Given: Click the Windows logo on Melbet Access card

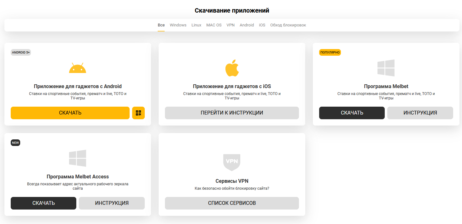Looking at the screenshot, I should tap(78, 158).
